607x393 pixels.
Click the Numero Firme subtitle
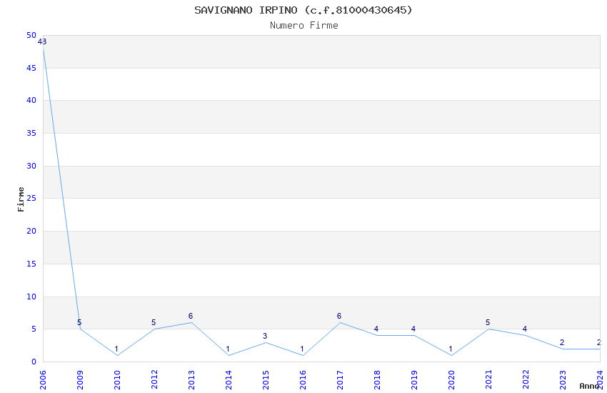[303, 26]
